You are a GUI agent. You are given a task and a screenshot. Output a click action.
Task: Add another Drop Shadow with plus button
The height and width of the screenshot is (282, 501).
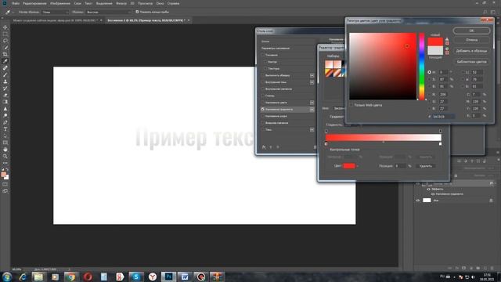(x=312, y=130)
